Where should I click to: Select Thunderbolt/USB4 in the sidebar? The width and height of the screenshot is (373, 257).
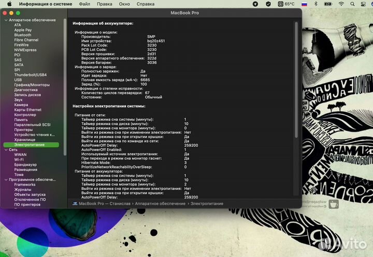pyautogui.click(x=31, y=75)
